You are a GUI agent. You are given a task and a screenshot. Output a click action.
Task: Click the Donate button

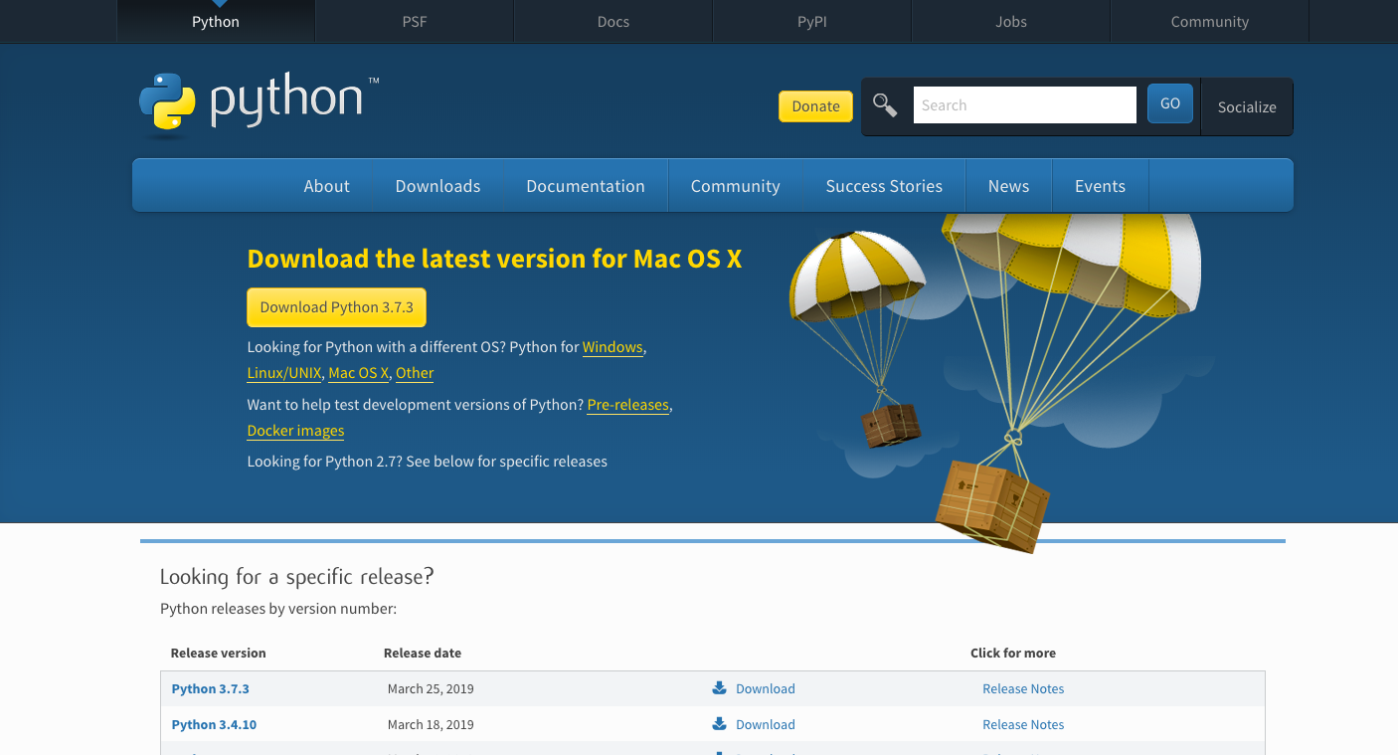tap(815, 106)
